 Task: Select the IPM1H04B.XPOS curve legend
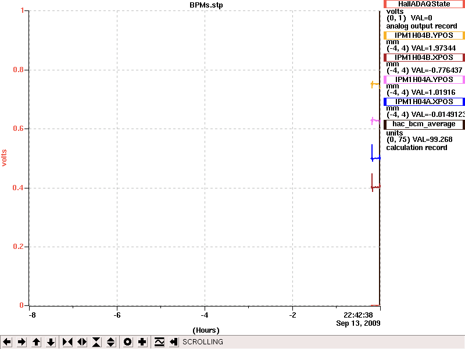click(424, 57)
